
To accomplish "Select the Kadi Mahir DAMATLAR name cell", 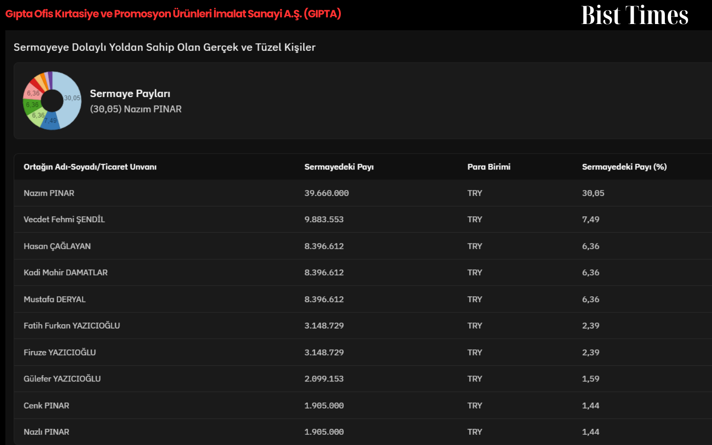I will tap(65, 272).
